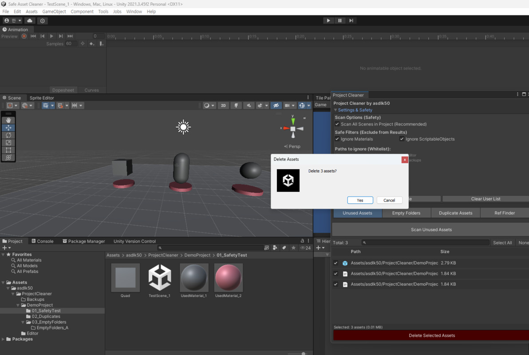Screen dimensions: 529x355
Task: Select the Scale tool in Scene
Action: 8,142
